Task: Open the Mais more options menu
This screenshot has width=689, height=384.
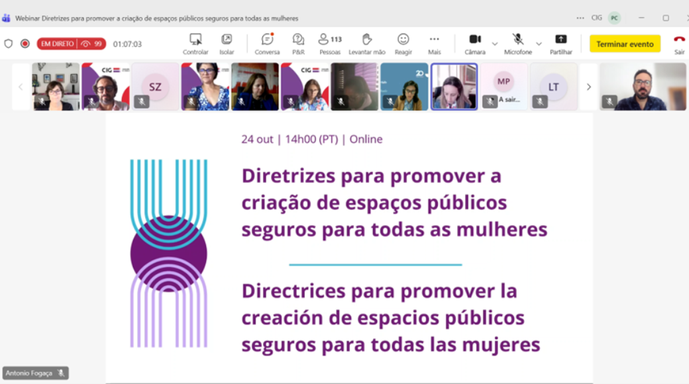Action: [434, 40]
